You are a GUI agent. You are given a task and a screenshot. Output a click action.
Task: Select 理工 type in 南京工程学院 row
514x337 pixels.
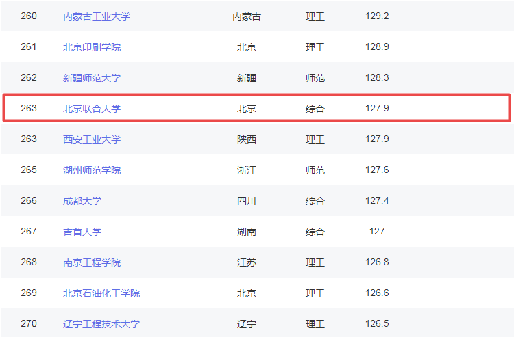coord(315,262)
